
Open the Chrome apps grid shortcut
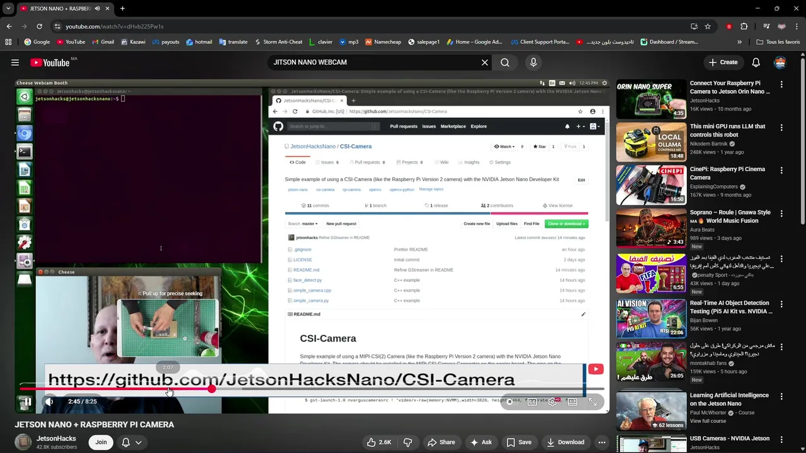[8, 42]
